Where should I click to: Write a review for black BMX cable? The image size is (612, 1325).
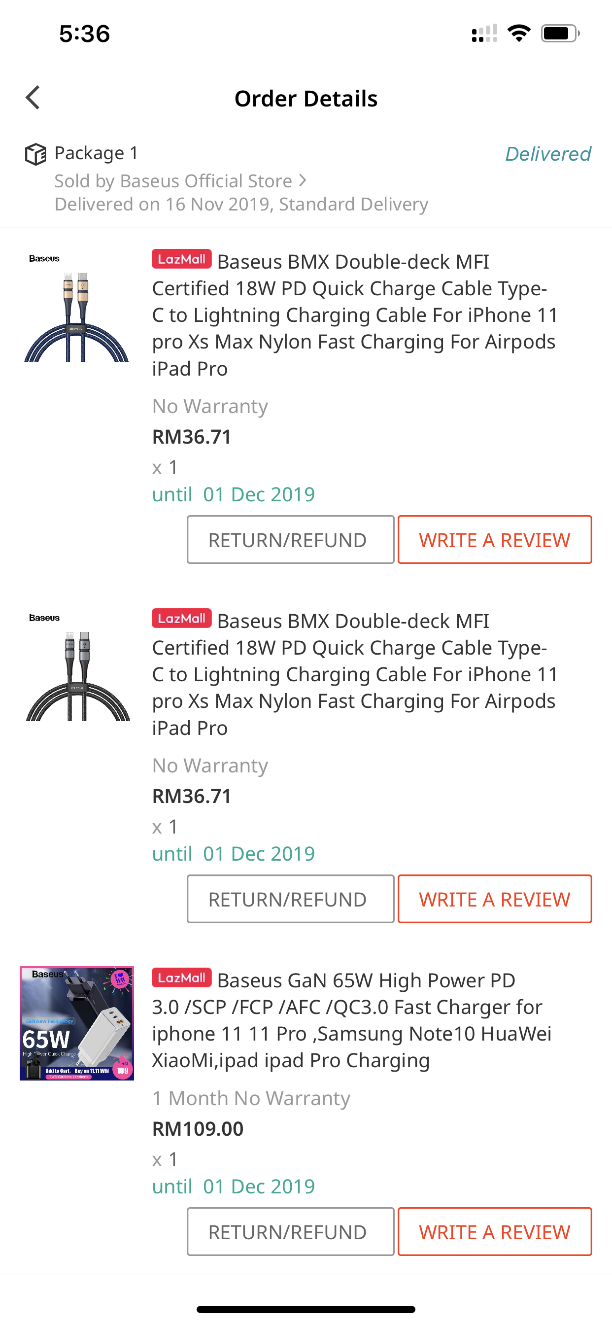(494, 899)
